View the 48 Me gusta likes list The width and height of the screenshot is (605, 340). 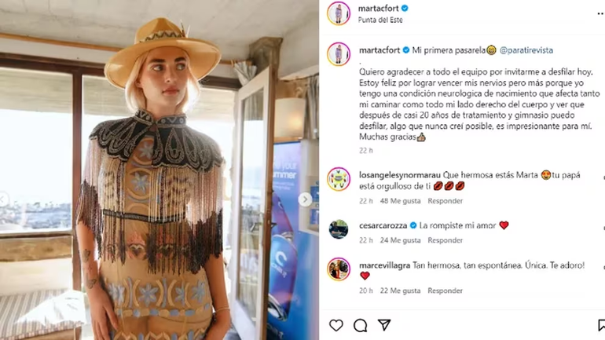coord(400,201)
